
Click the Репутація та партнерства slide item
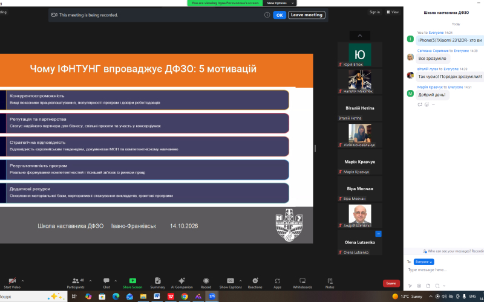[145, 123]
